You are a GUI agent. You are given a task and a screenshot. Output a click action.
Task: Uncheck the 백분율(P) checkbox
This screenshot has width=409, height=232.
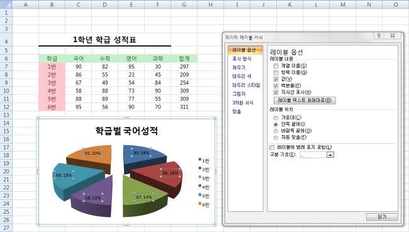coord(276,86)
